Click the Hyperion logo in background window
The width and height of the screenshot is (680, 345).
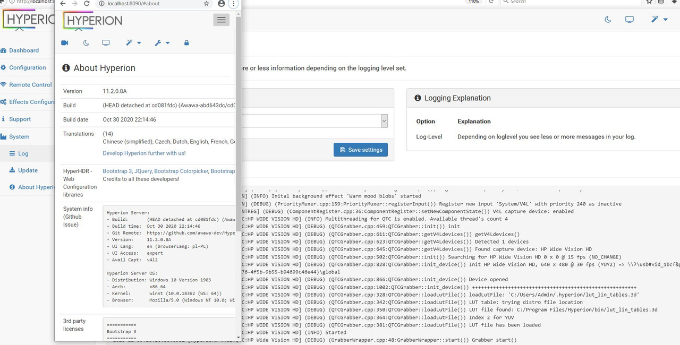pyautogui.click(x=28, y=20)
